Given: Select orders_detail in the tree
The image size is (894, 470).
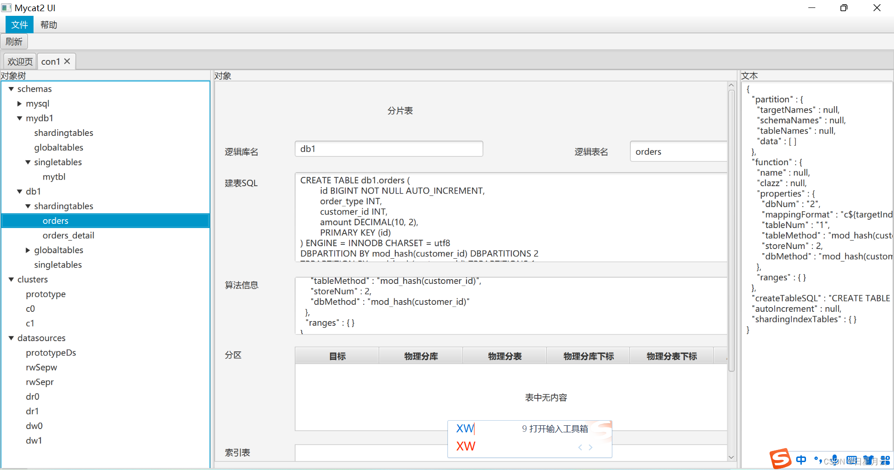Looking at the screenshot, I should [68, 235].
